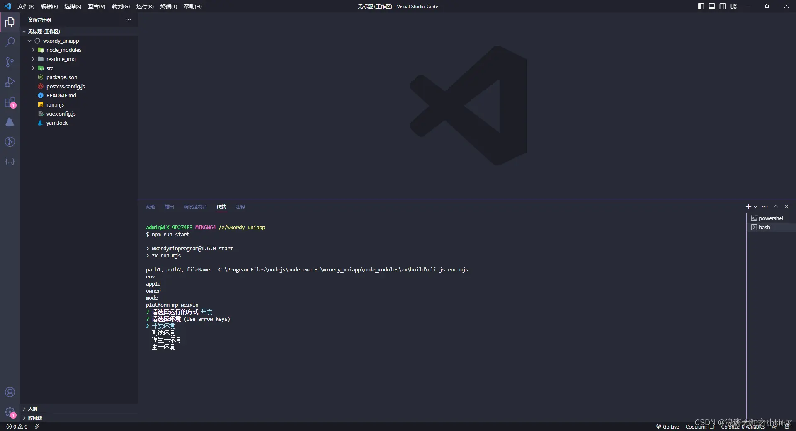The image size is (796, 431).
Task: Switch to the 调试控制台 debug console tab
Action: 195,207
